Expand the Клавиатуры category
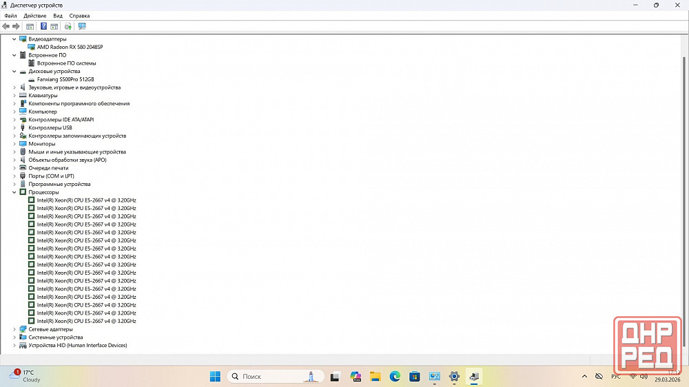The height and width of the screenshot is (387, 689). click(x=14, y=96)
